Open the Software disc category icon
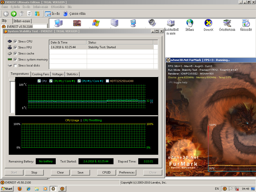This screenshot has width=256, height=192. [246, 23]
